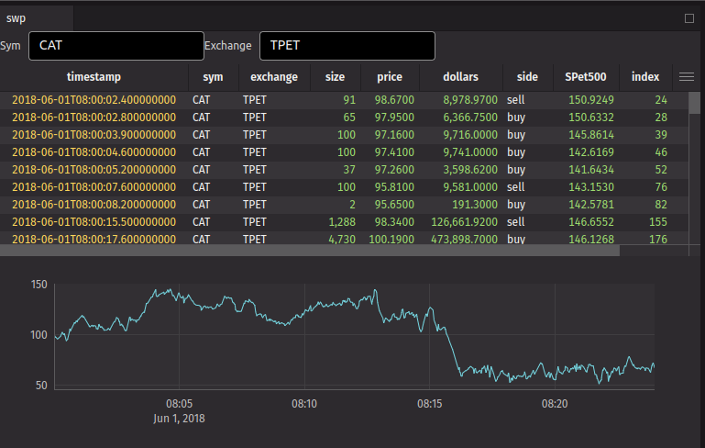The width and height of the screenshot is (705, 448).
Task: Click the 08:15 chart axis label
Action: click(x=430, y=404)
